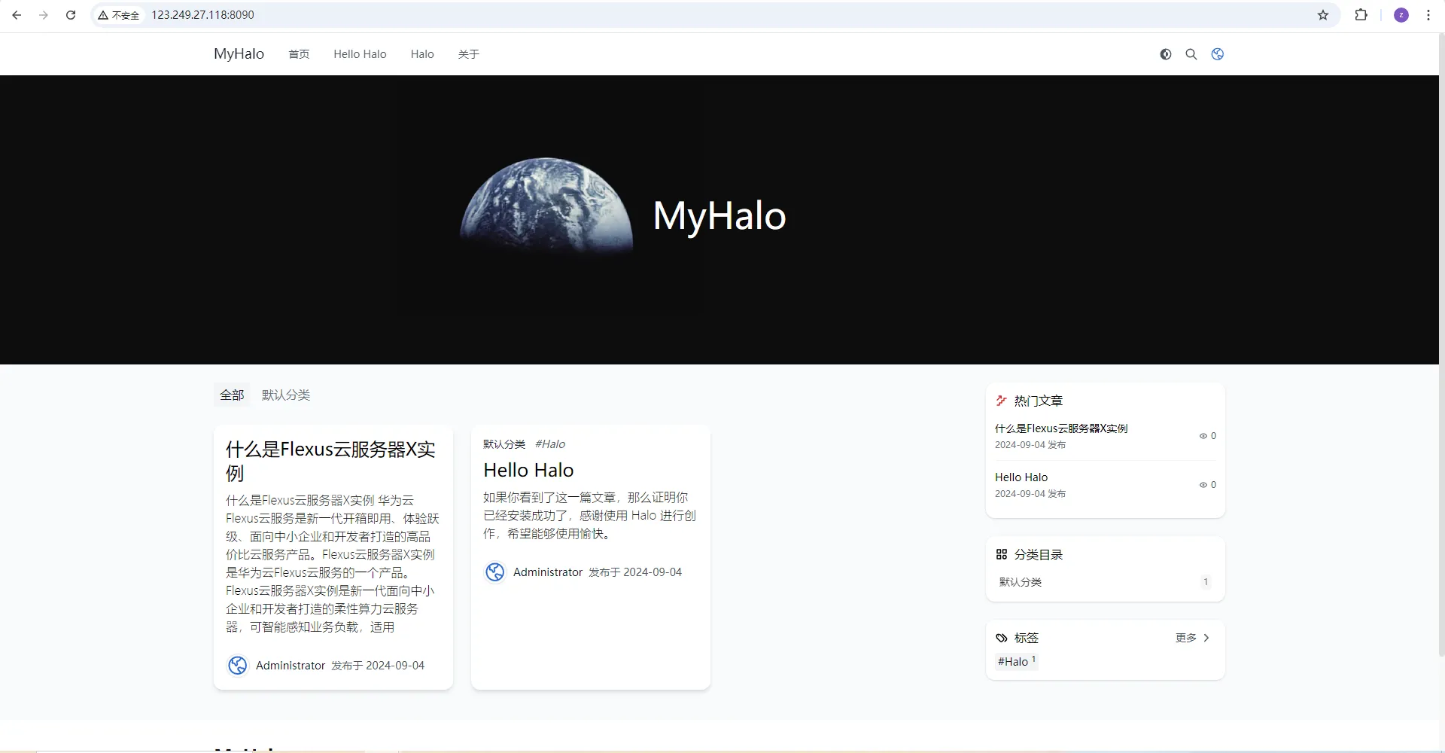Click the large MyHalo banner title
Screen dimensions: 1445x753
click(x=719, y=216)
